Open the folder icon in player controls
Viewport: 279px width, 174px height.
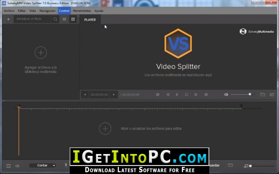tap(263, 94)
